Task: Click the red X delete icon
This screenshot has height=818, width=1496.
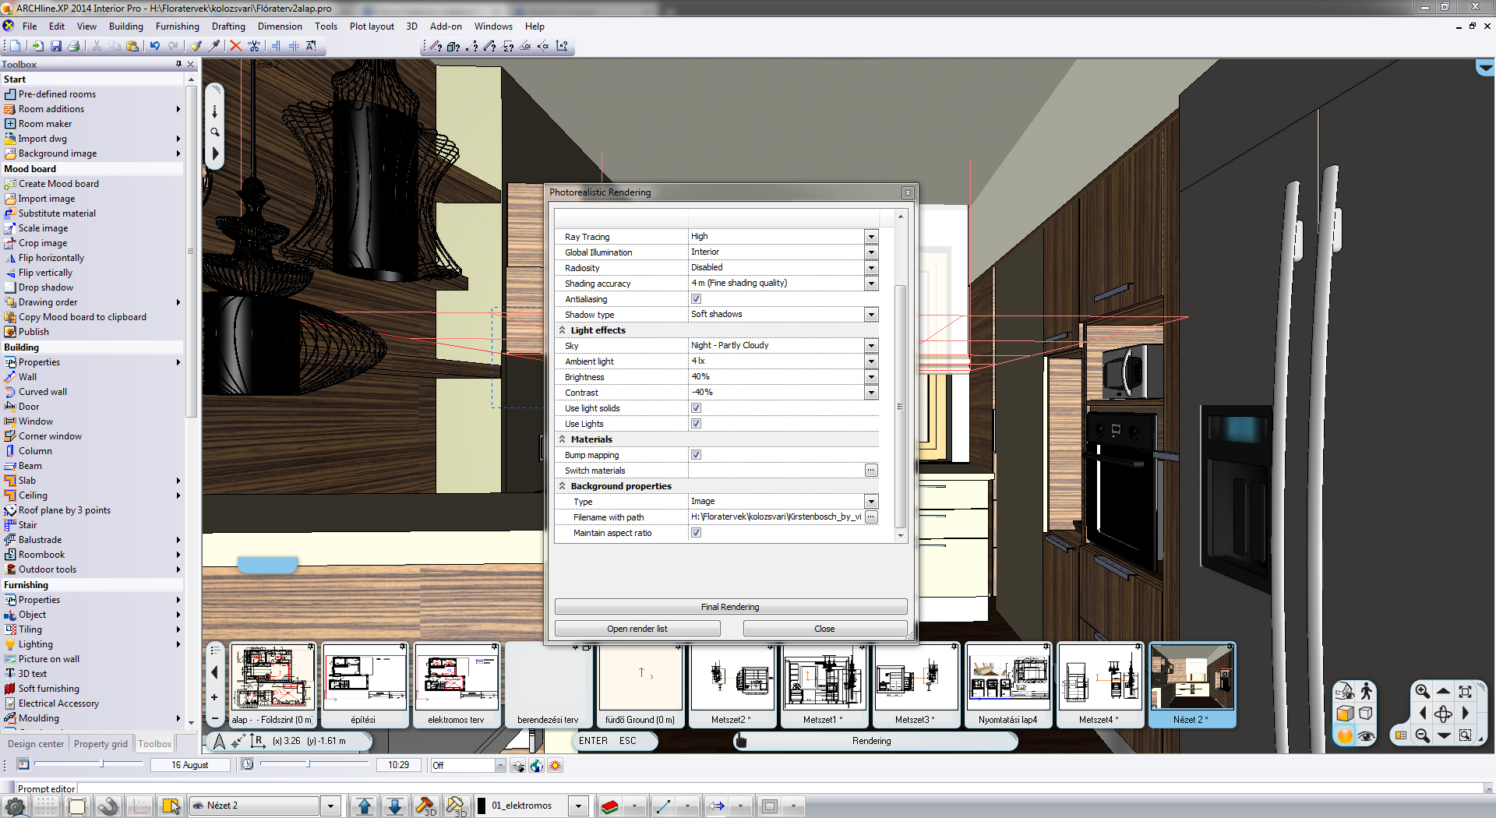Action: point(235,46)
